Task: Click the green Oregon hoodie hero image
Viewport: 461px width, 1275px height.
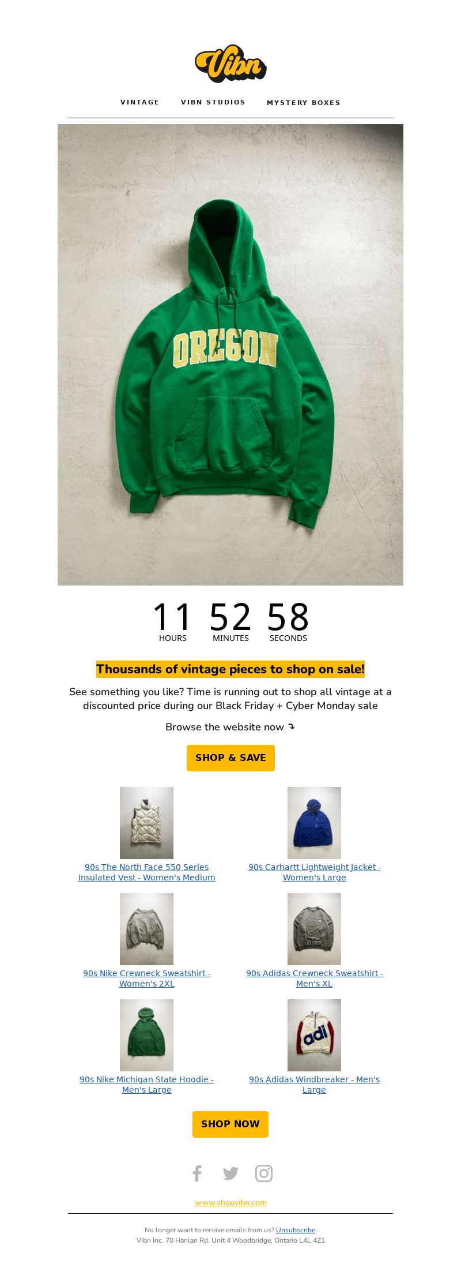Action: pos(231,355)
